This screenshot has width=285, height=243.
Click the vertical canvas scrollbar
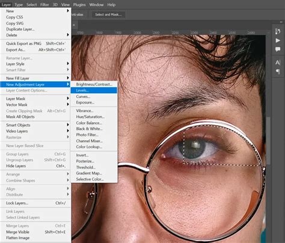(x=268, y=140)
